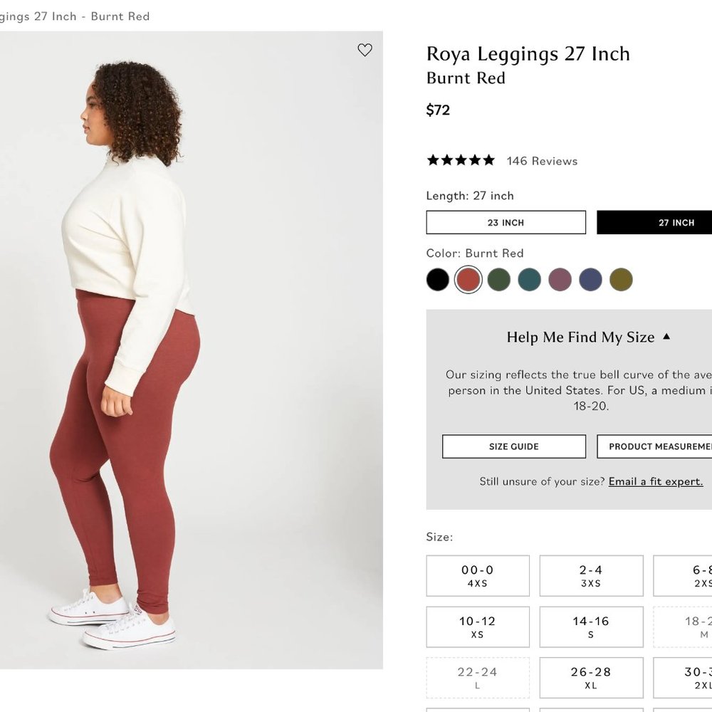712x712 pixels.
Task: Select size 14-16 S
Action: pos(590,627)
